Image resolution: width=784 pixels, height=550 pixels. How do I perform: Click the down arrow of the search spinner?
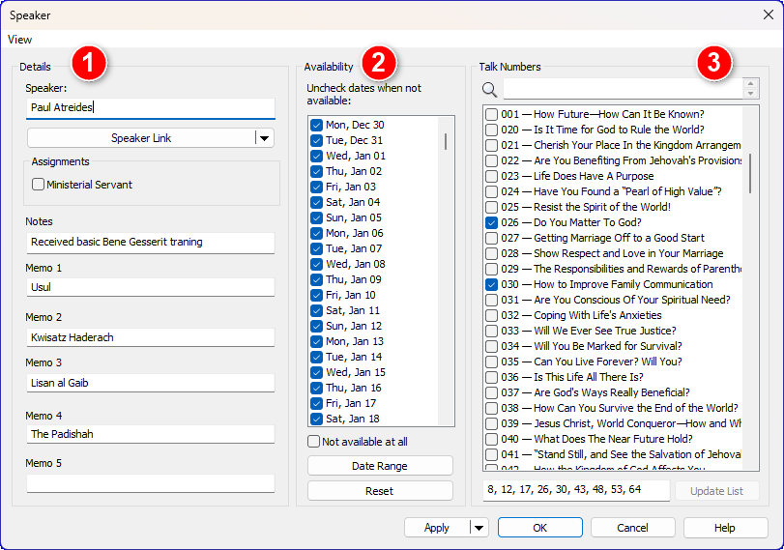(x=751, y=94)
